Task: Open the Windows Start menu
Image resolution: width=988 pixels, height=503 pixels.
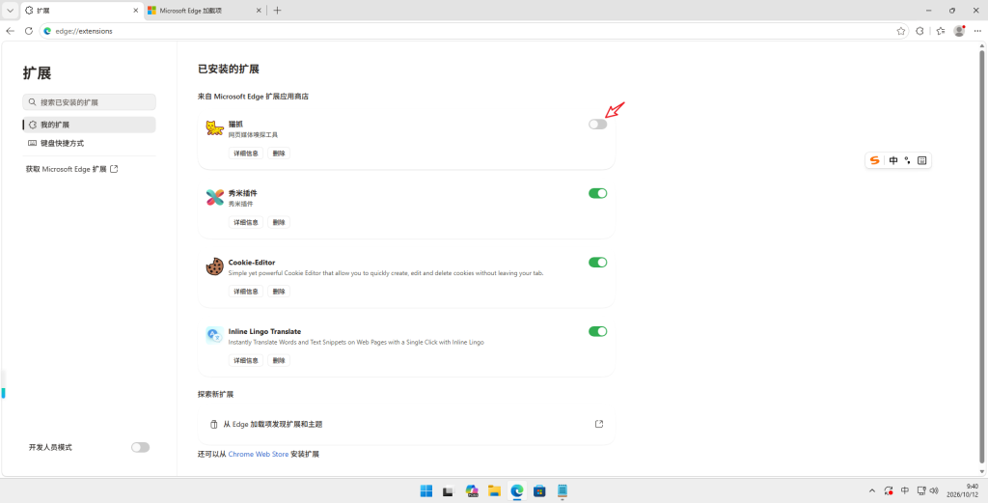Action: click(x=426, y=490)
